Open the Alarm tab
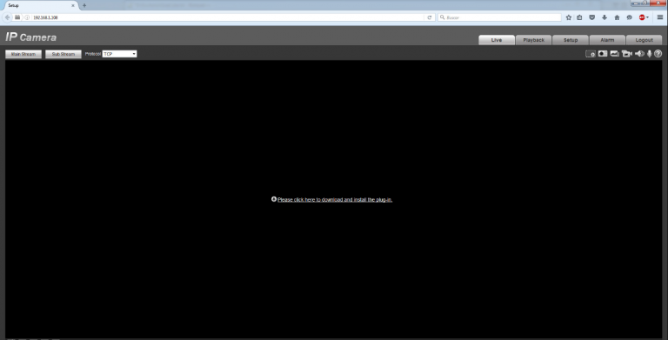This screenshot has width=668, height=340. pos(607,40)
